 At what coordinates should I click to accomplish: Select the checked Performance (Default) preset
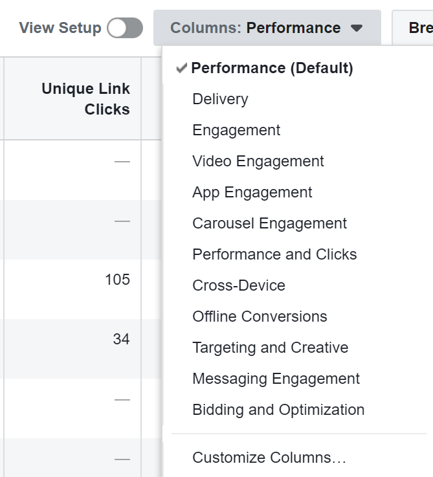coord(272,68)
